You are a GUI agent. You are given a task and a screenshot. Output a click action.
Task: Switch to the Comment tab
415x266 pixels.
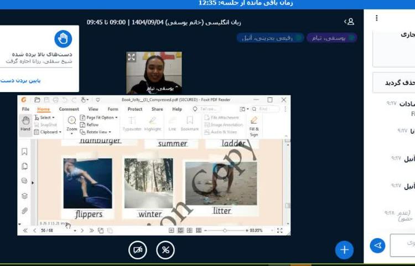[x=69, y=109]
